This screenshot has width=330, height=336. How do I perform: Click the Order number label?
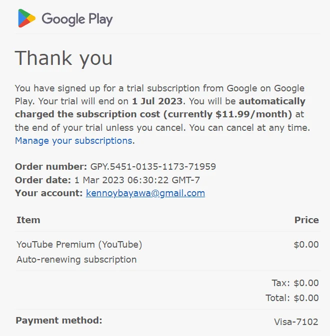(x=51, y=166)
